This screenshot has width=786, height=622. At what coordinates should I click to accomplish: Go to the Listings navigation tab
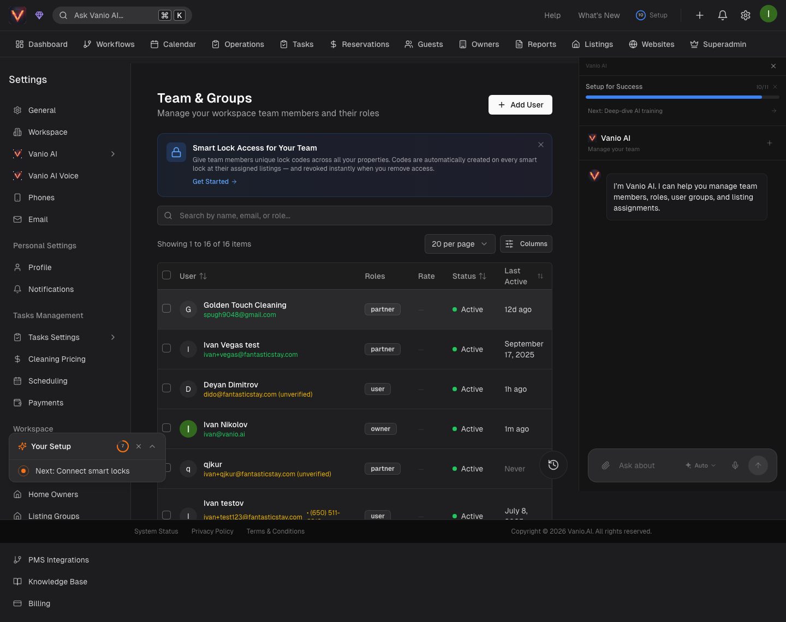592,44
